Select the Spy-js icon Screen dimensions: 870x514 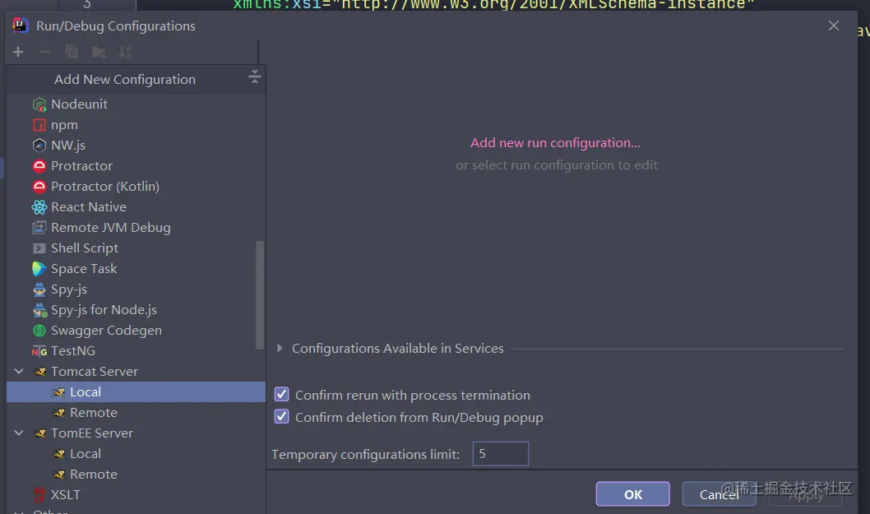click(39, 289)
